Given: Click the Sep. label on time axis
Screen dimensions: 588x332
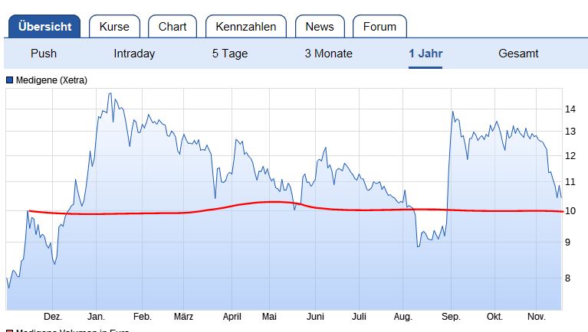Looking at the screenshot, I should click(451, 316).
